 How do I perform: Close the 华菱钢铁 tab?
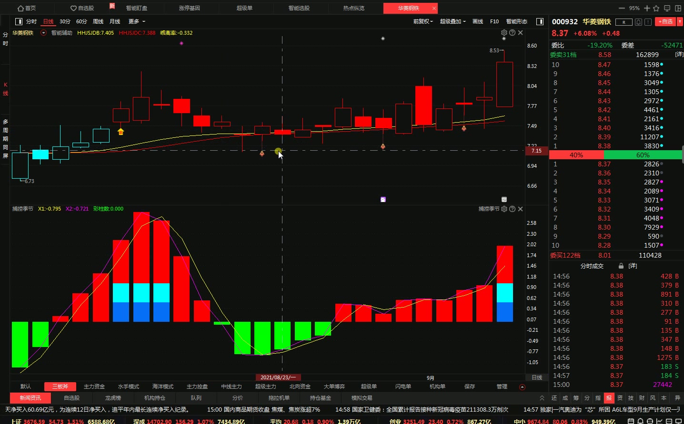pyautogui.click(x=434, y=8)
